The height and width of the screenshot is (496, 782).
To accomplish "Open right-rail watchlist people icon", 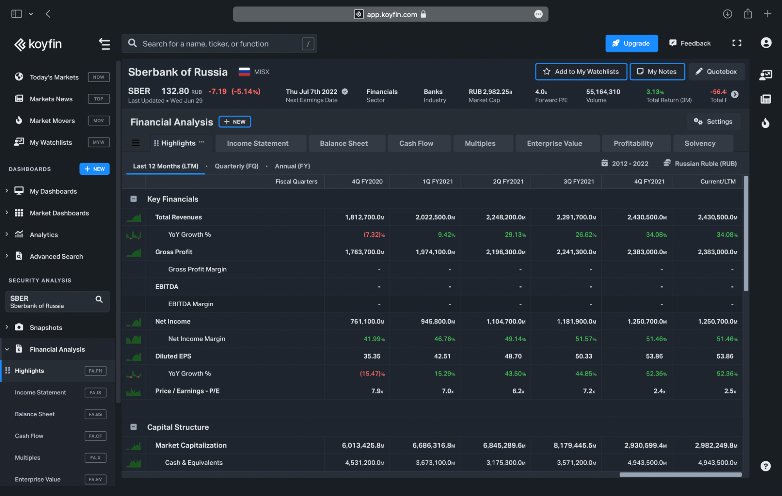I will click(765, 75).
